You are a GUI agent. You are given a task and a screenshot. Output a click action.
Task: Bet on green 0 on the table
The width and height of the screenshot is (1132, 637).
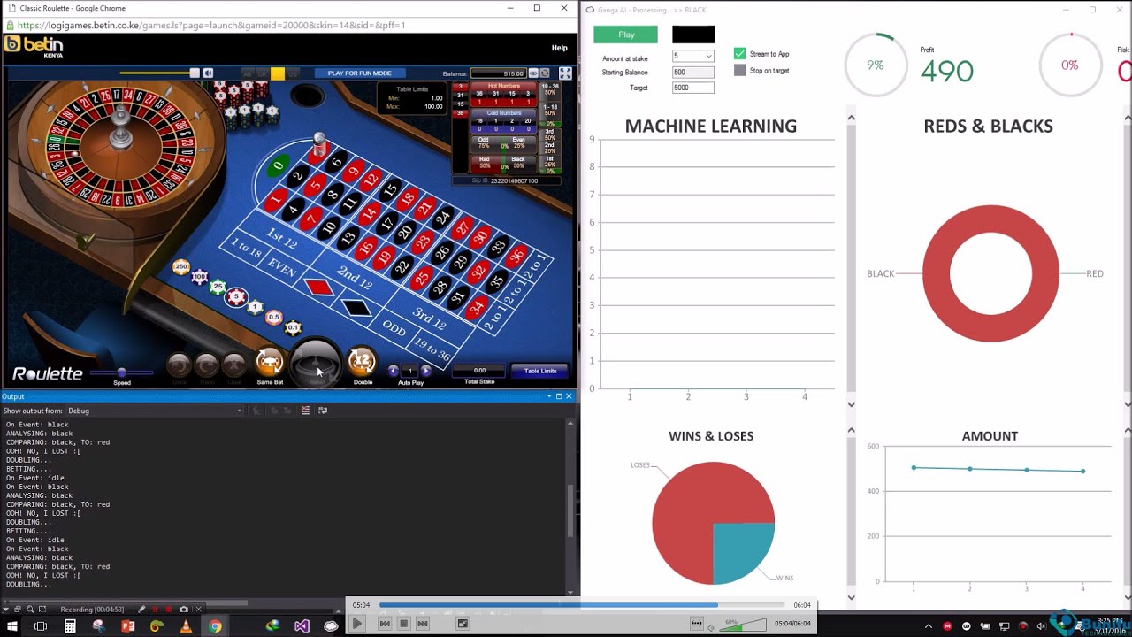tap(279, 165)
